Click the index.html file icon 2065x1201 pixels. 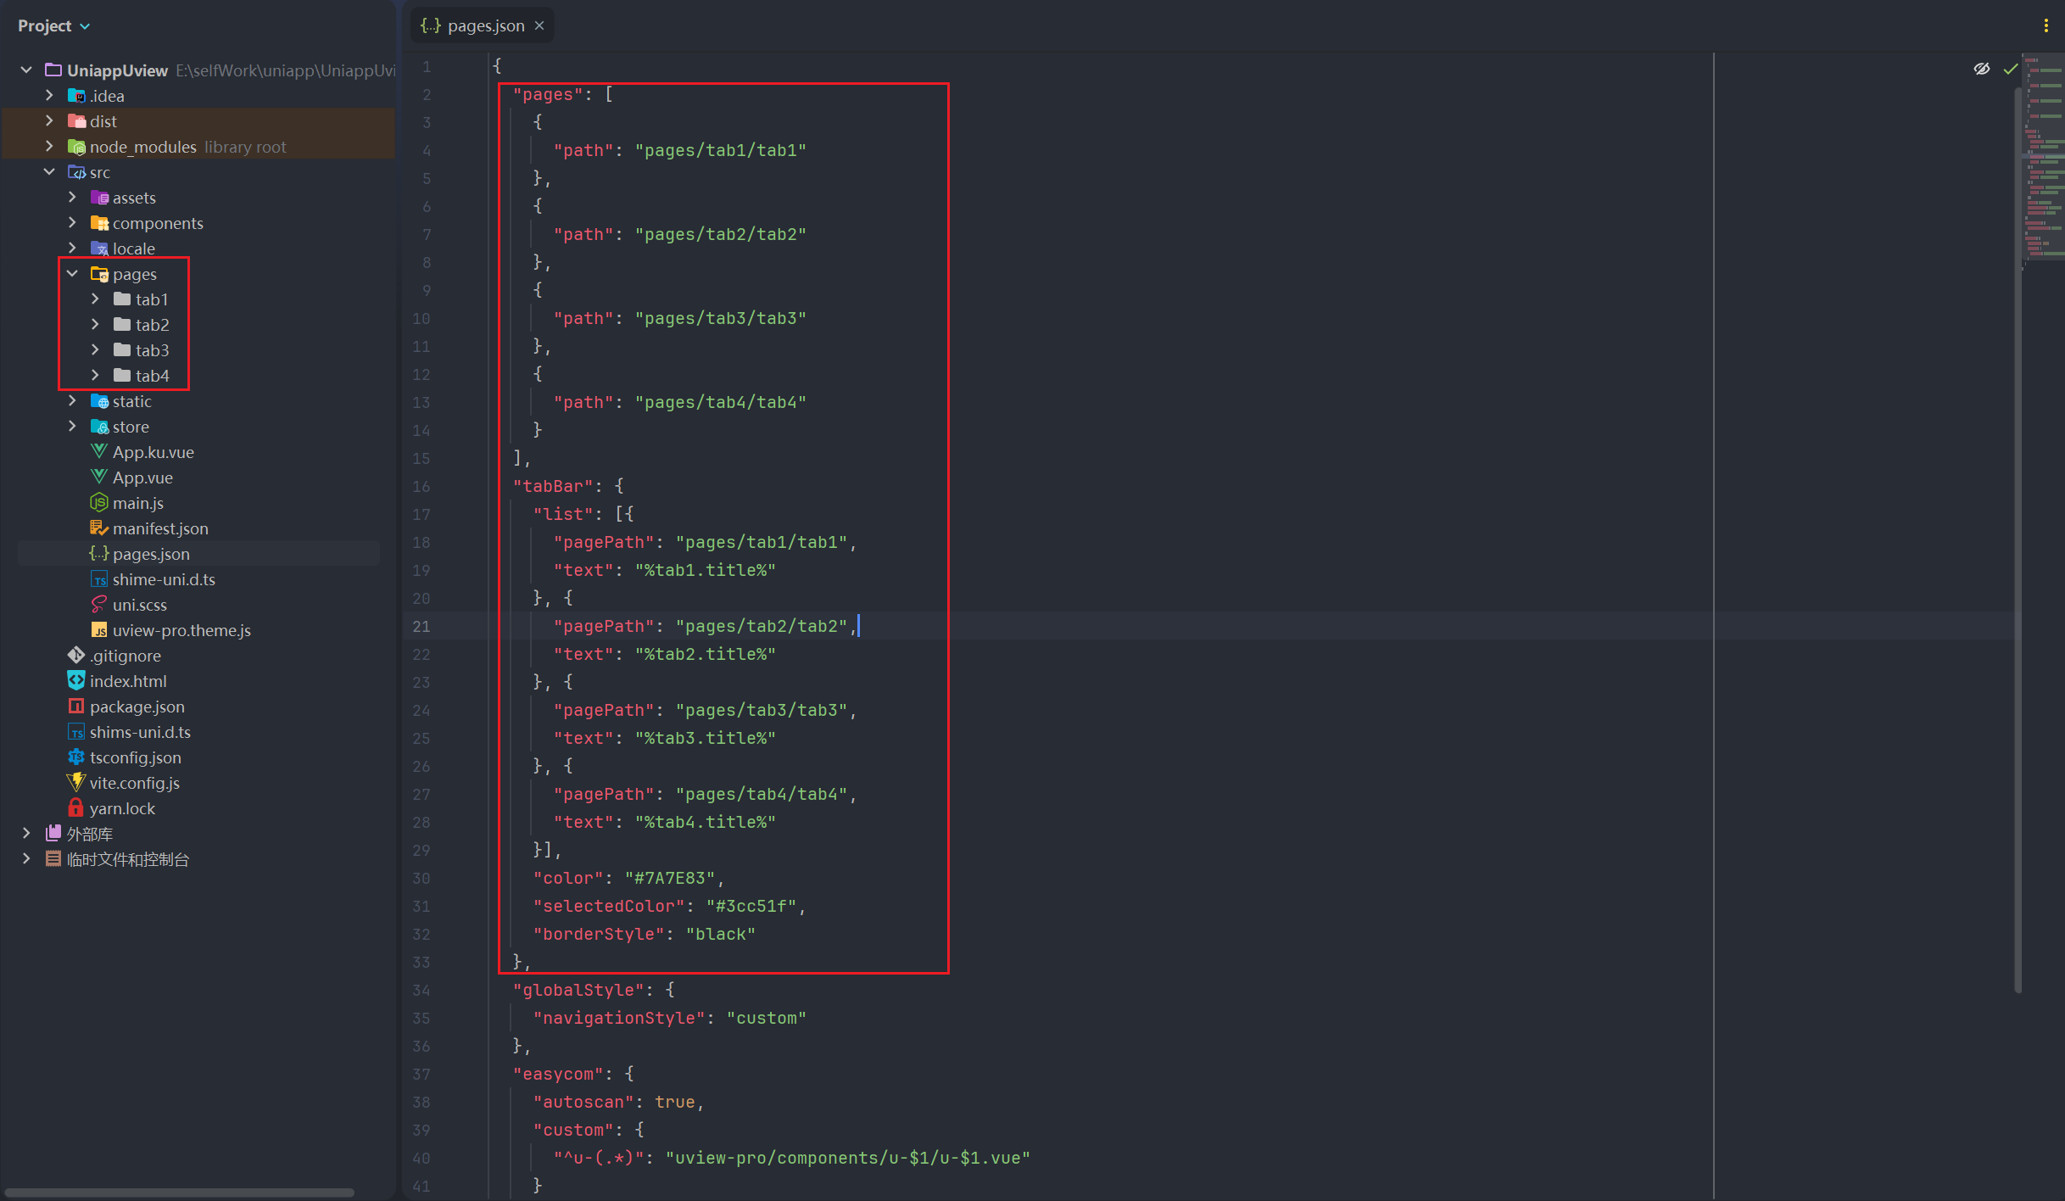75,680
